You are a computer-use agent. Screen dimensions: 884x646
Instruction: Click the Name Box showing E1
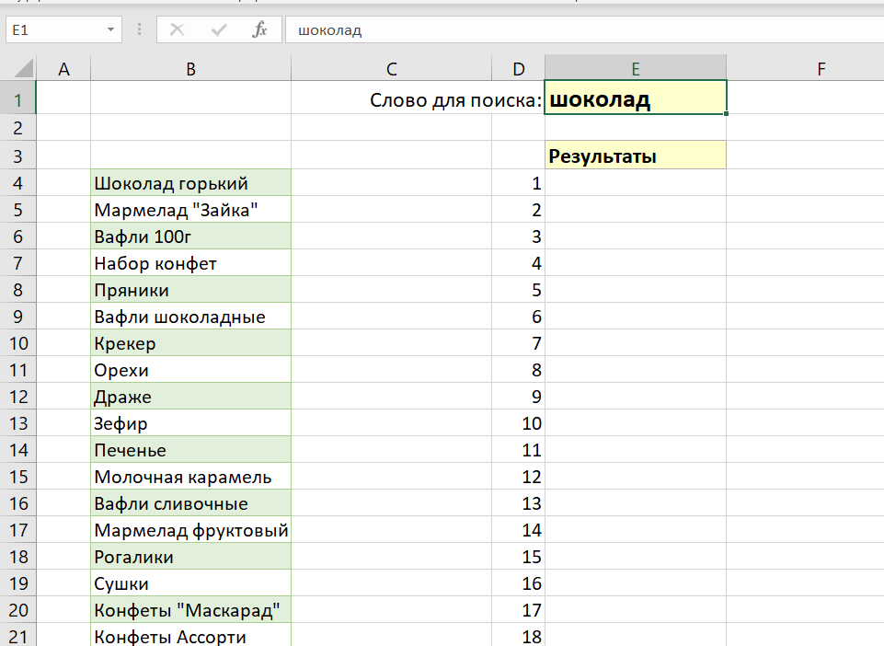55,30
